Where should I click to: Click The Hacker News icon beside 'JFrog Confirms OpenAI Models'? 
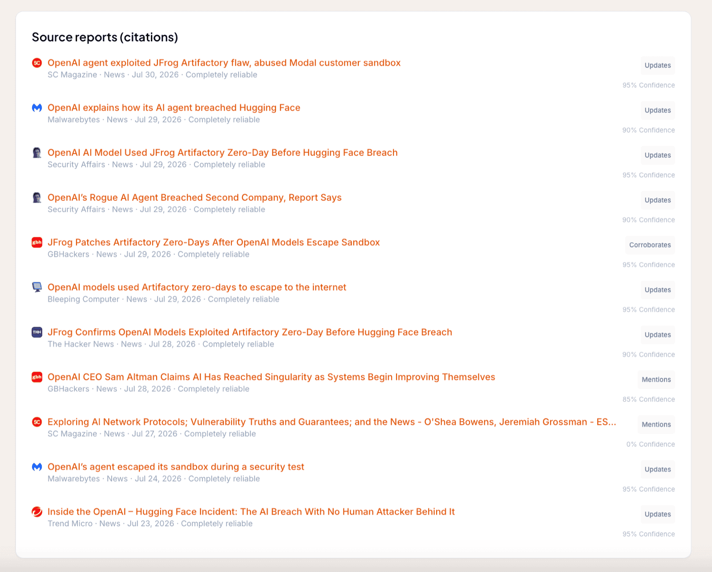coord(37,332)
